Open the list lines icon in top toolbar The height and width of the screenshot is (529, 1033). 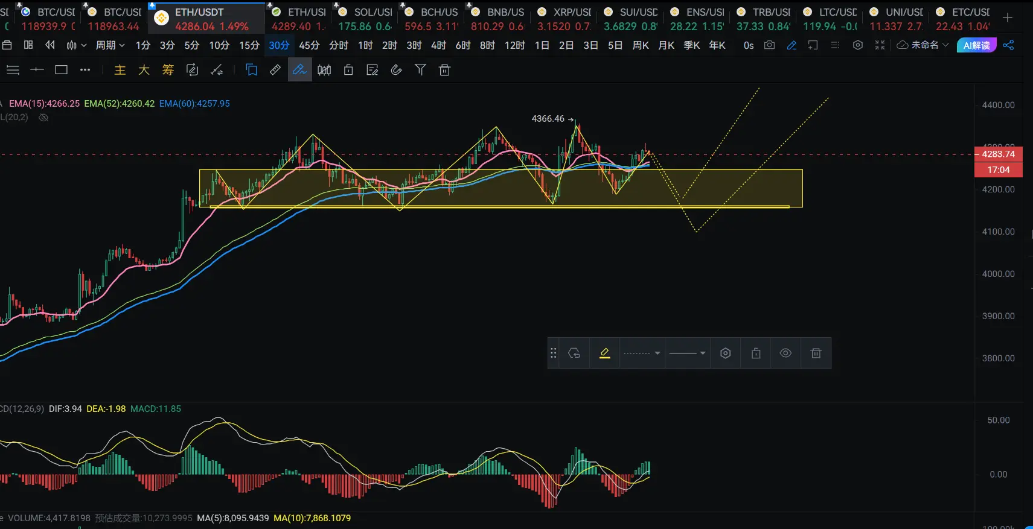pos(835,45)
